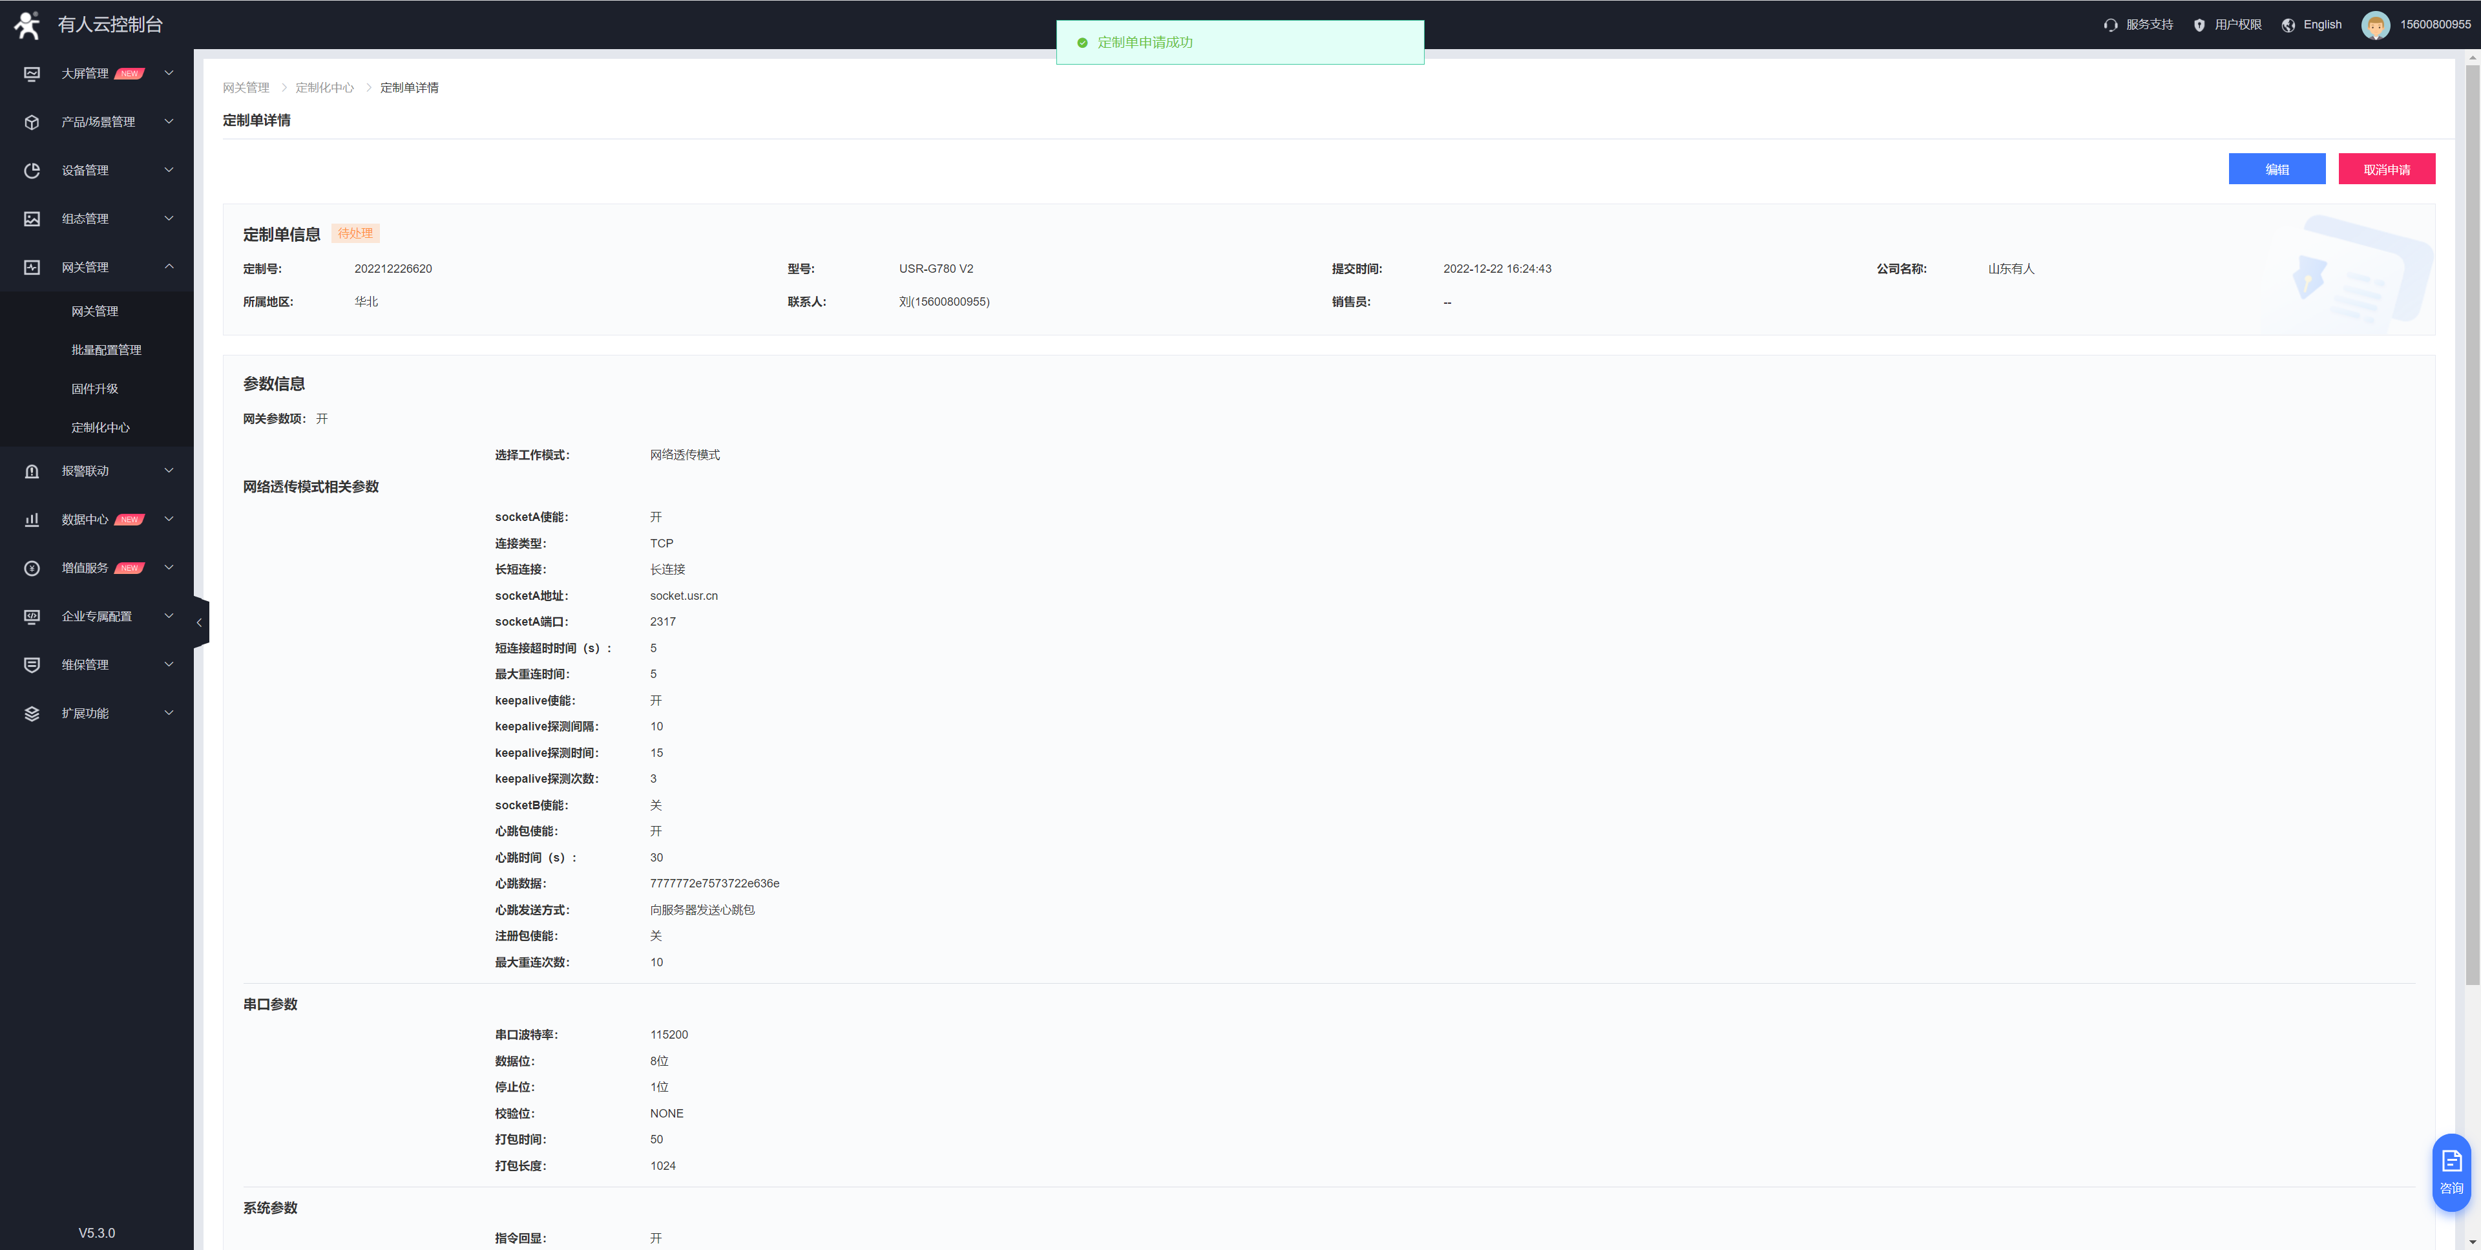The image size is (2481, 1250).
Task: Open the floating 咨询 chat button
Action: 2451,1172
